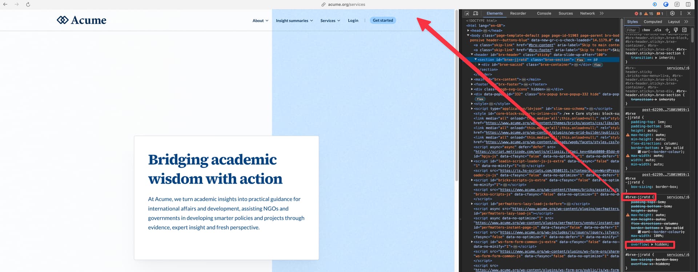Click the 'box-sizing: border-box' declaration in post-62299 rule
Viewport: 698px width, 272px height.
(654, 187)
